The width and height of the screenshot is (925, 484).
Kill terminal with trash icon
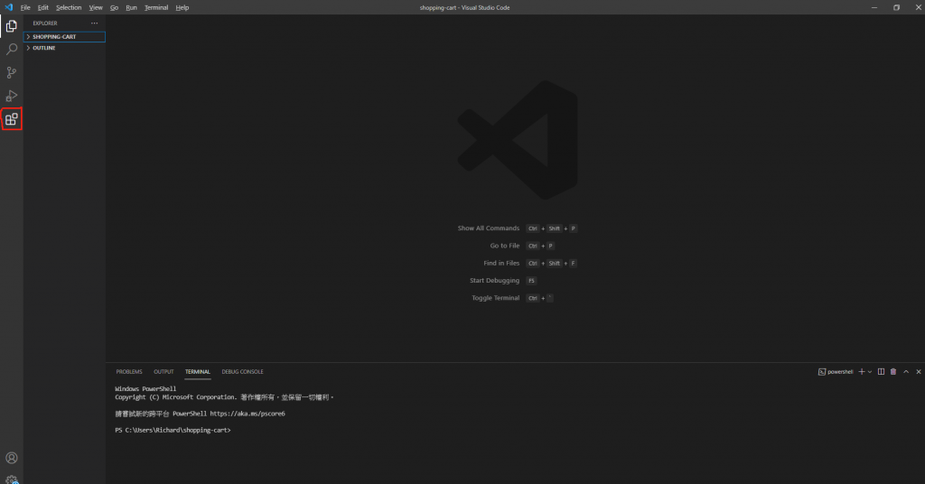tap(893, 371)
